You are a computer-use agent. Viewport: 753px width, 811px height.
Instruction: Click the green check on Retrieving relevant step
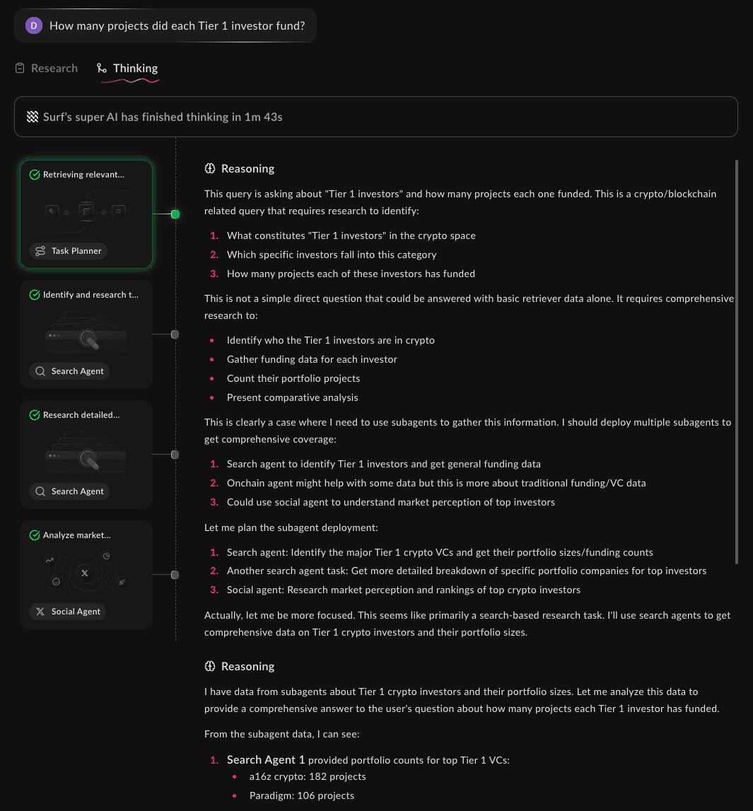coord(35,175)
